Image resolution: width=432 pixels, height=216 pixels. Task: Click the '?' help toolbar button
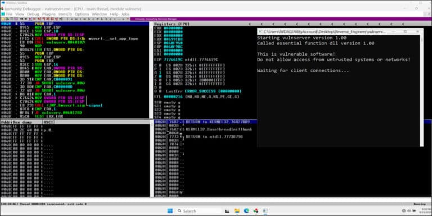tap(128, 19)
